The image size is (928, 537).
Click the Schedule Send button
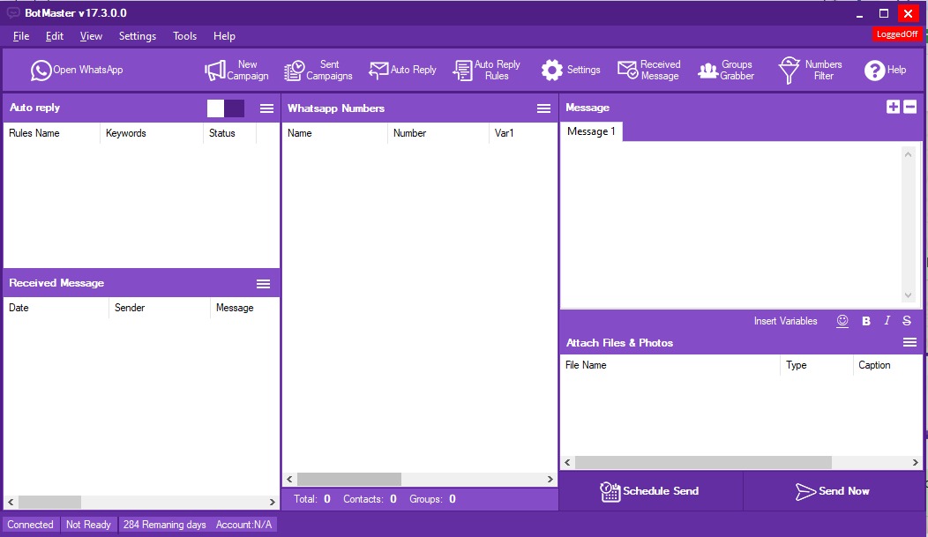[650, 491]
